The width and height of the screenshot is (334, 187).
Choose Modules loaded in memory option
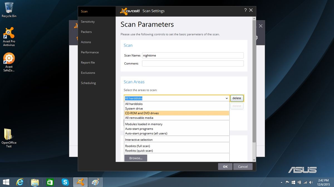coord(176,124)
